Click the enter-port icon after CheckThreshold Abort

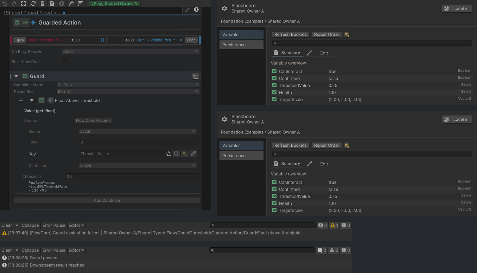102,40
